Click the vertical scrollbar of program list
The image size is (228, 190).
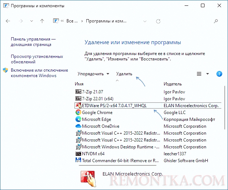(x=225, y=107)
